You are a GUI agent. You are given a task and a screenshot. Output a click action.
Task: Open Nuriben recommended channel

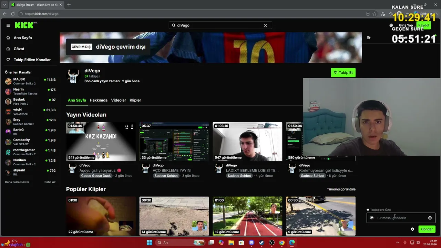pyautogui.click(x=30, y=162)
